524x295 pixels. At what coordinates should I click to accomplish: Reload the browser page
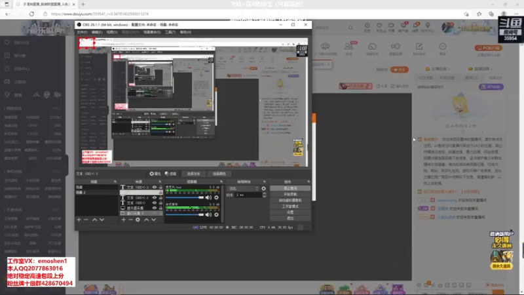click(31, 14)
